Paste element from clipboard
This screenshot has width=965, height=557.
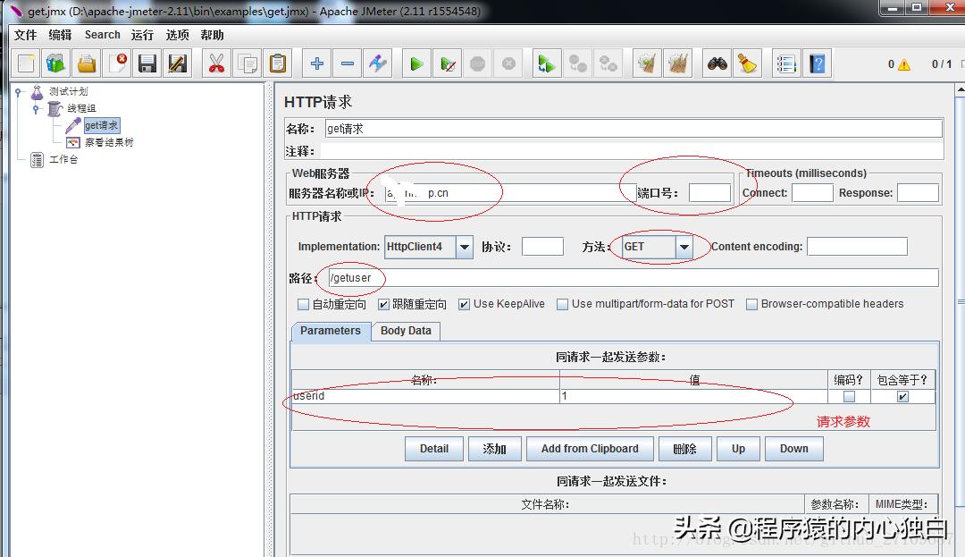click(276, 63)
